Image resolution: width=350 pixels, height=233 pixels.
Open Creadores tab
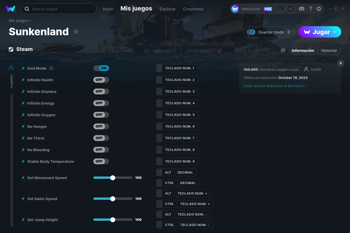point(193,9)
